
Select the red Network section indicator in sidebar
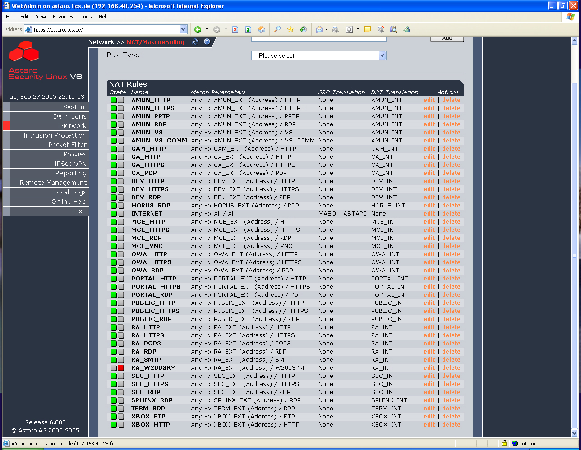click(6, 126)
